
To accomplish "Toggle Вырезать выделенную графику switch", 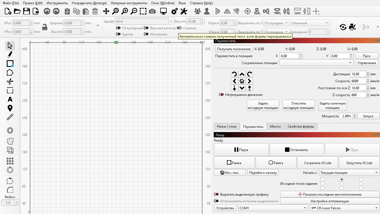I will [x=216, y=194].
